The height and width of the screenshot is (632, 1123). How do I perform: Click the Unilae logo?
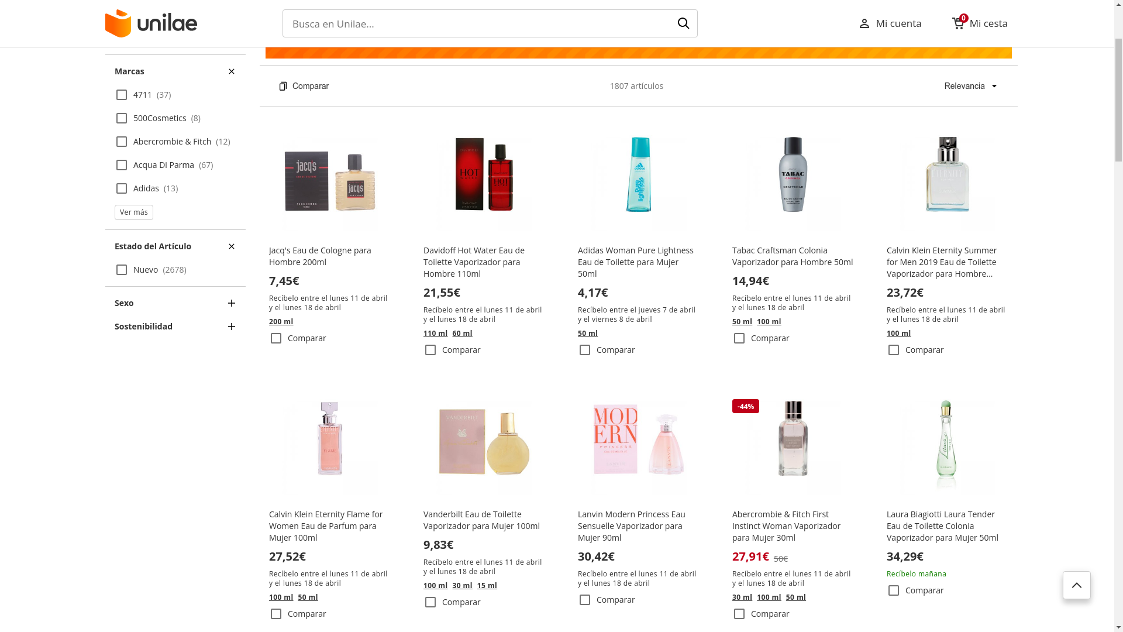tap(151, 23)
